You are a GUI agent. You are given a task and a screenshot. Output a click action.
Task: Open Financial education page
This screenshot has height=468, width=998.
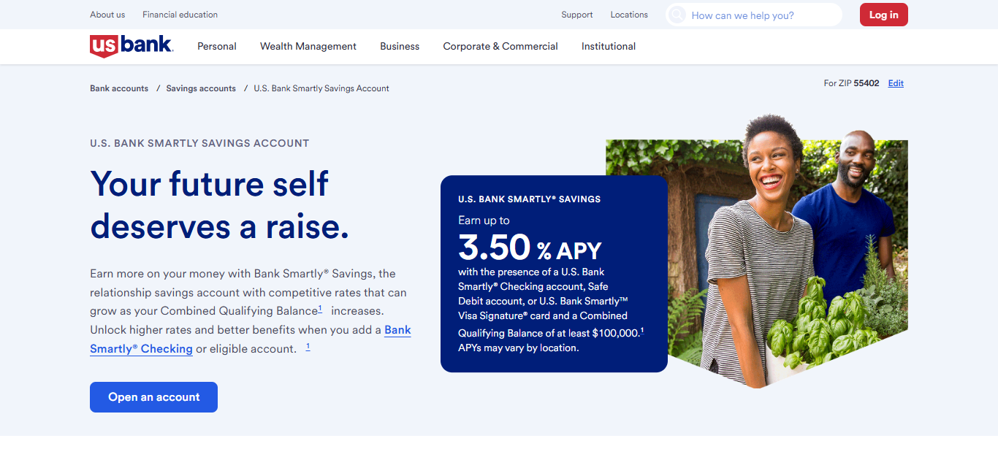180,15
